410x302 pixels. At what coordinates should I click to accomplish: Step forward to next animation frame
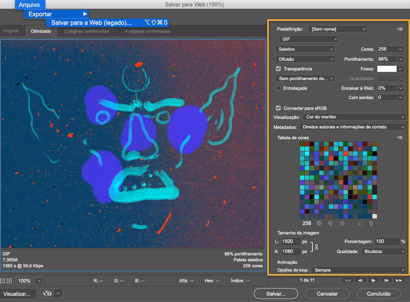tap(386, 280)
